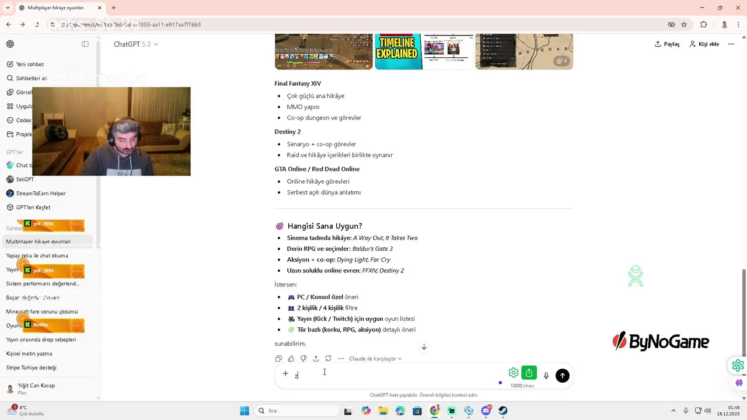Image resolution: width=747 pixels, height=420 pixels.
Task: Click the green figure extension icon at right
Action: coord(636,276)
